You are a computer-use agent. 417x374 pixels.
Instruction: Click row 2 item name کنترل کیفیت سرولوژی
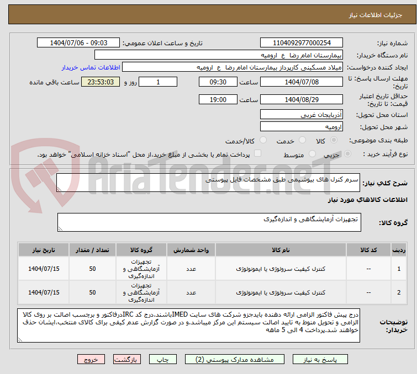pos(281,292)
